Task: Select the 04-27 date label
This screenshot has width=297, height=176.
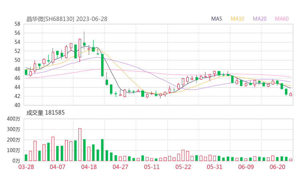Action: [120, 167]
